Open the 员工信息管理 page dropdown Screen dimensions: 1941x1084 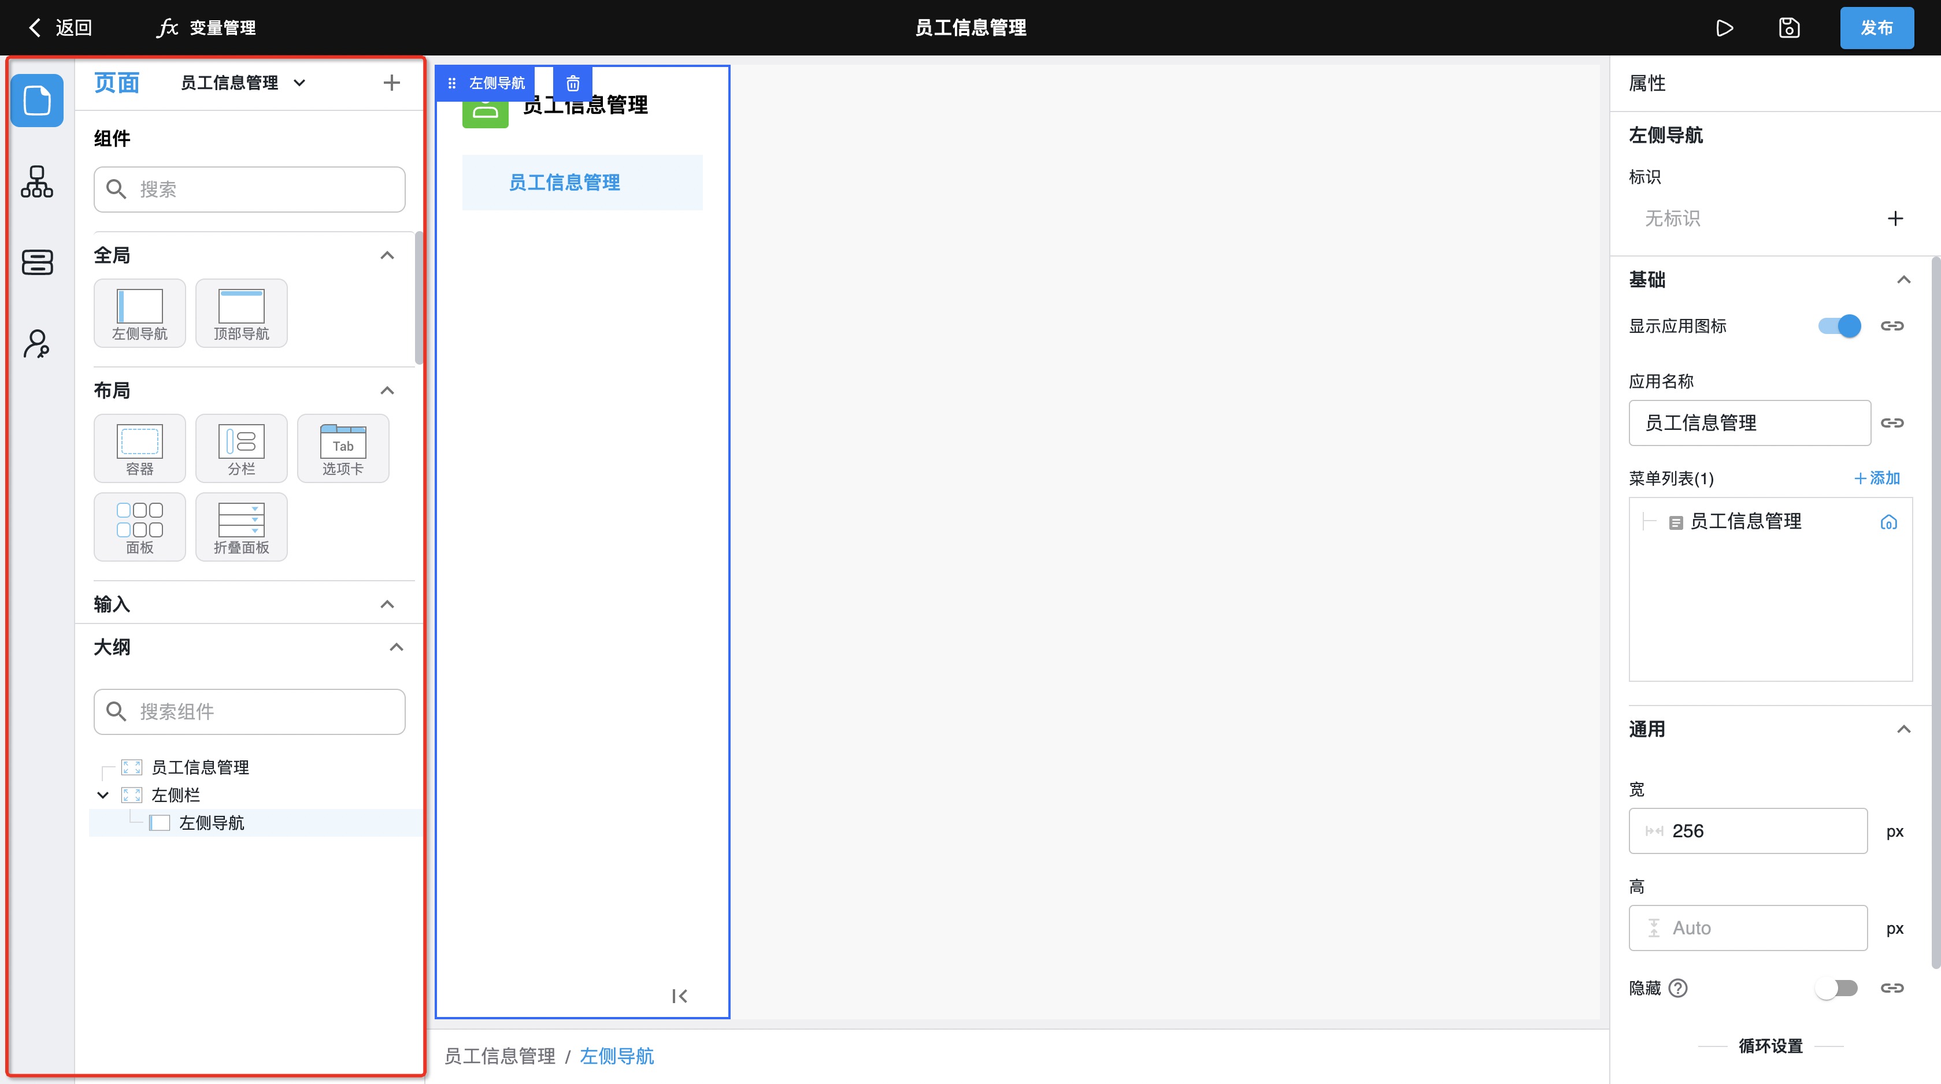pyautogui.click(x=243, y=83)
